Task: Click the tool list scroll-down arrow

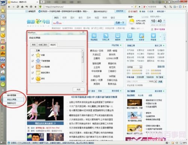Action: 82,81
